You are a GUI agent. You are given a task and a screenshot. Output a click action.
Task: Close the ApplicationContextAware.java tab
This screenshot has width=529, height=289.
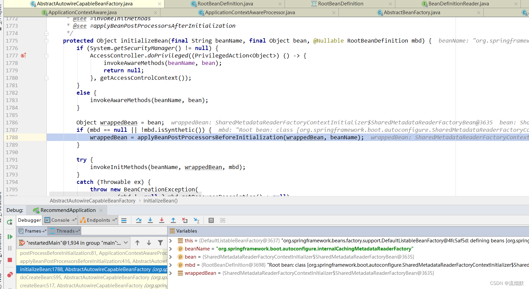[155, 13]
